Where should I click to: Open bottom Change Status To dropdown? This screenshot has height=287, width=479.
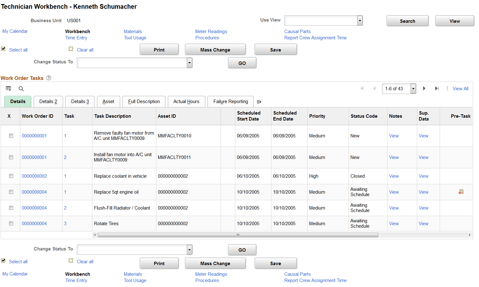pyautogui.click(x=134, y=250)
